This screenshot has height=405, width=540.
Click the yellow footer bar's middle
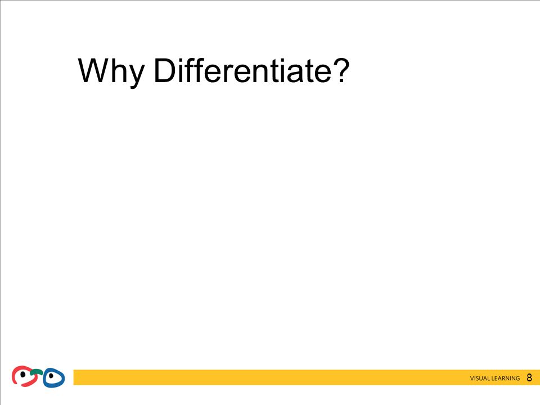click(307, 377)
